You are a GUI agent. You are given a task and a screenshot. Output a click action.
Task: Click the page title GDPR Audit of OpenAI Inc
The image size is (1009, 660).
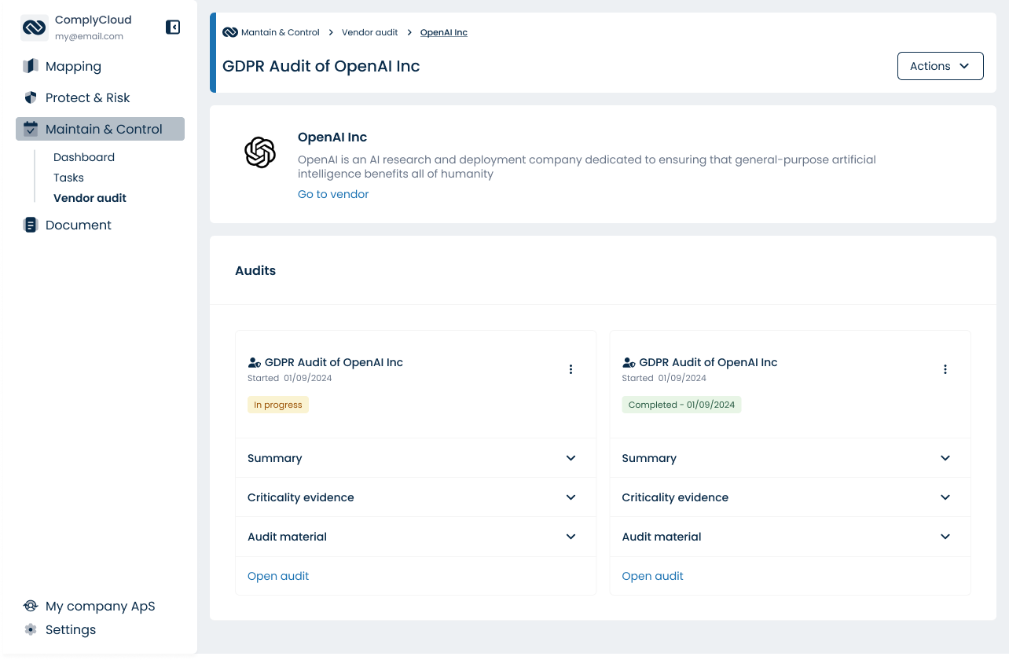click(x=321, y=66)
